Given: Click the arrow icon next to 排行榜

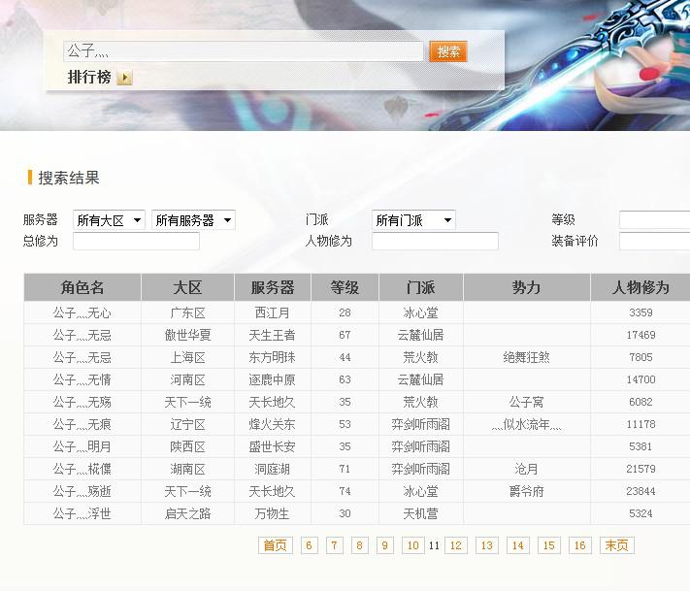Looking at the screenshot, I should [x=124, y=78].
